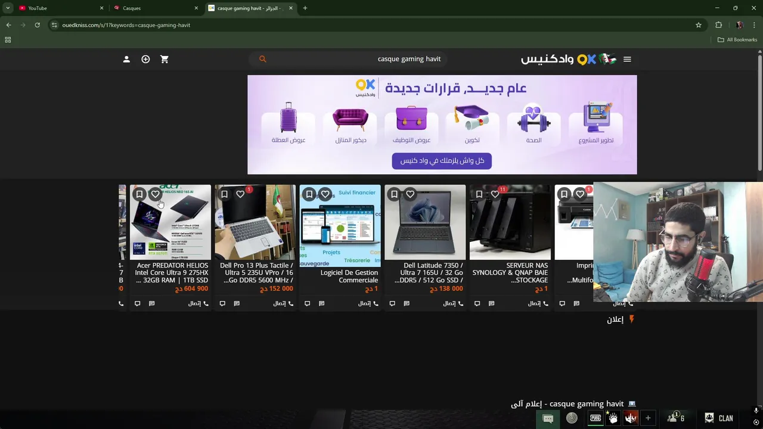Open the Logiciel De Gestion Commerciale ad title
The image size is (763, 429).
(x=349, y=276)
